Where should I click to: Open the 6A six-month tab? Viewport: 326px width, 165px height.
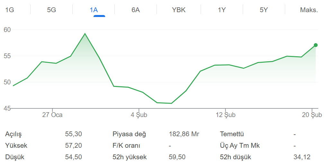pyautogui.click(x=136, y=10)
